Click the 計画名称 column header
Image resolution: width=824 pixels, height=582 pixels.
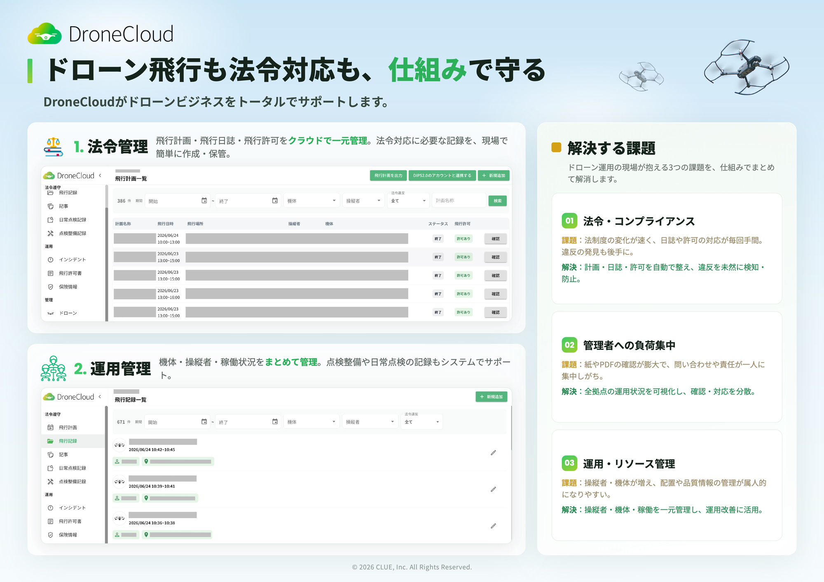click(x=123, y=224)
